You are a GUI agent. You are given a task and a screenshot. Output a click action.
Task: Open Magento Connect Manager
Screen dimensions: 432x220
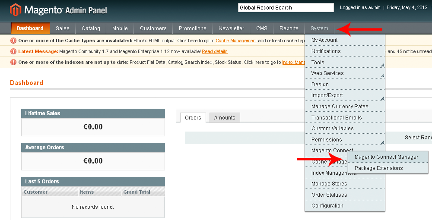point(388,157)
